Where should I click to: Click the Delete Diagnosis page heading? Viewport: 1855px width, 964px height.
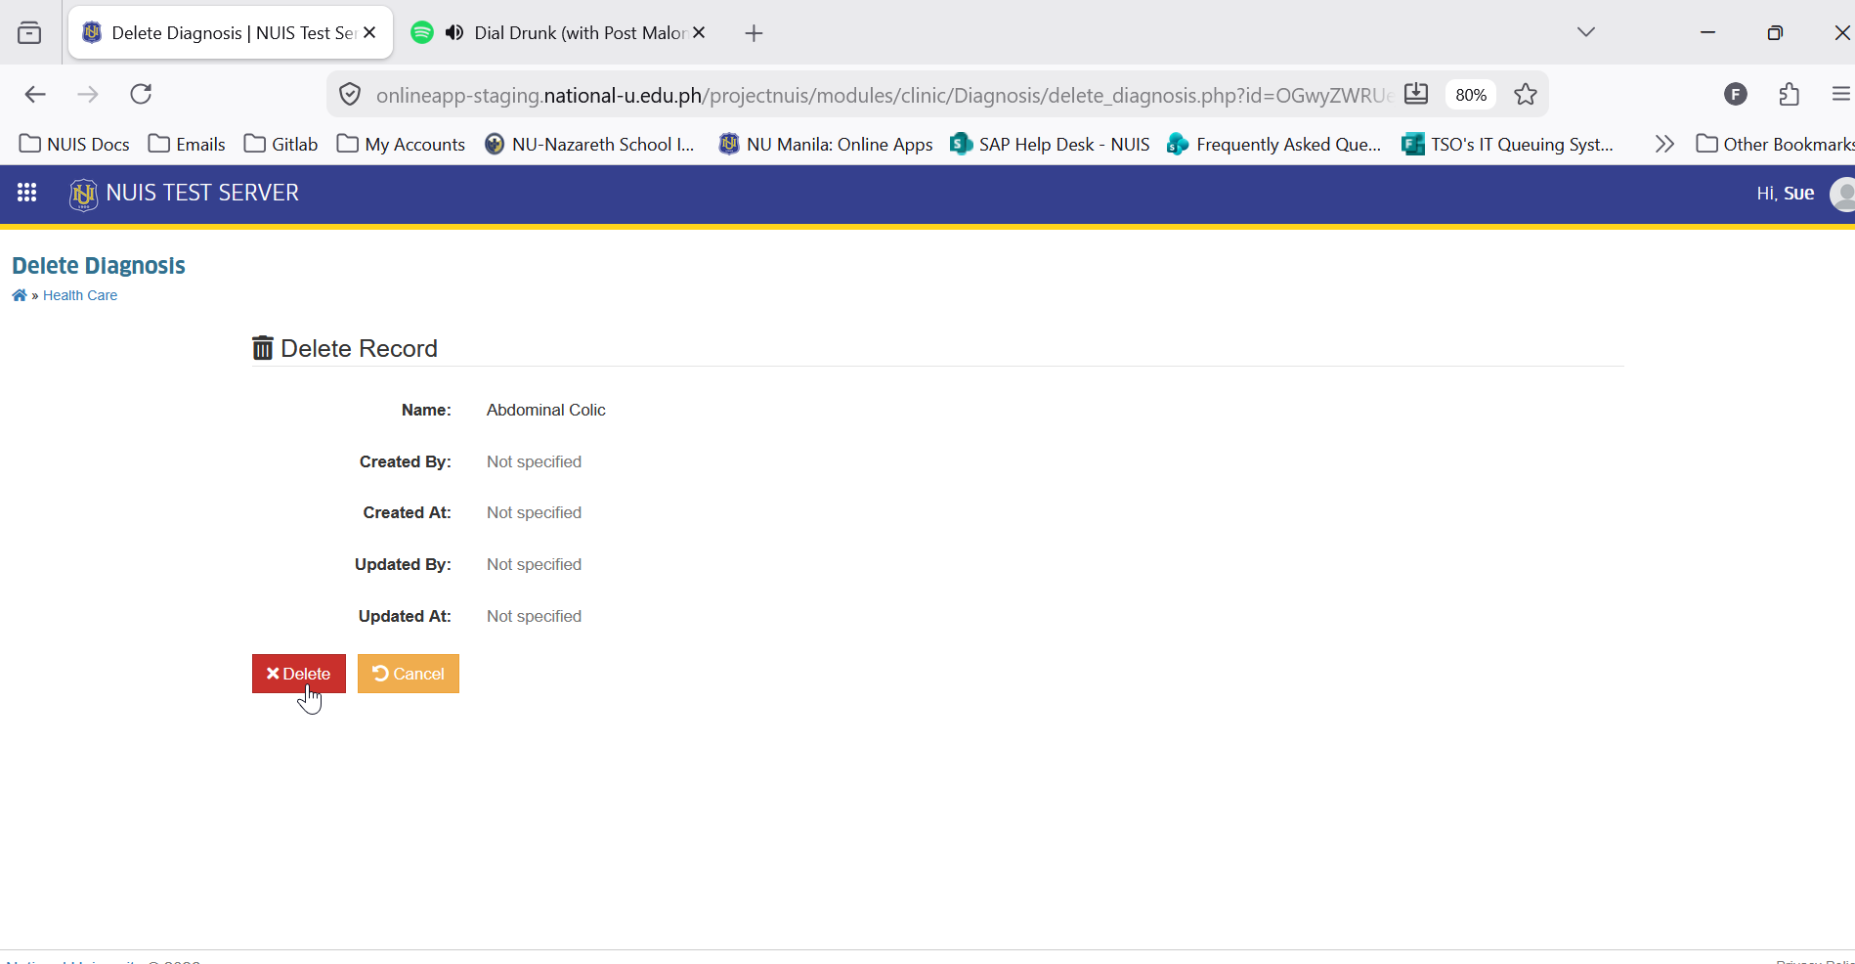[99, 266]
